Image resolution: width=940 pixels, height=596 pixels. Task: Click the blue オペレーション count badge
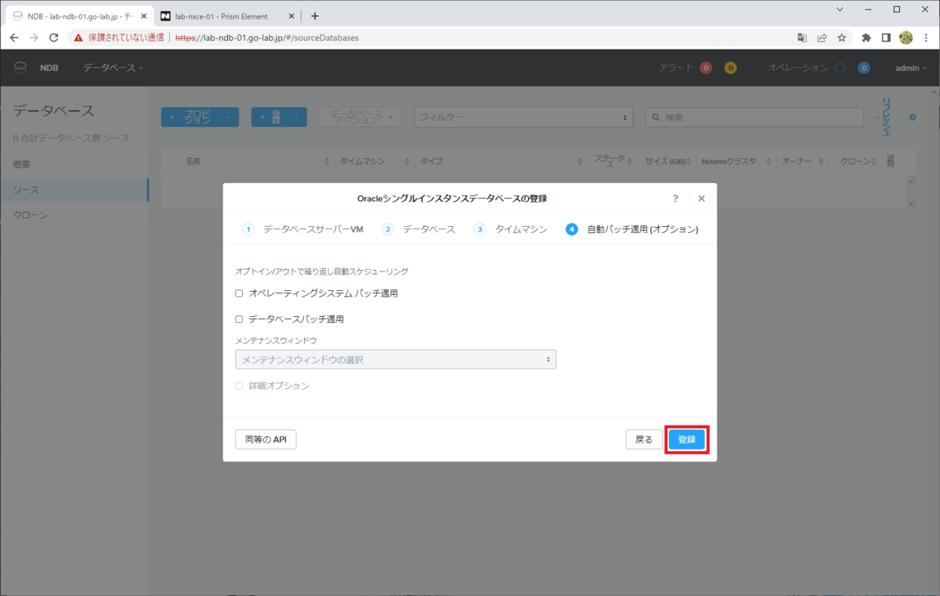[864, 68]
